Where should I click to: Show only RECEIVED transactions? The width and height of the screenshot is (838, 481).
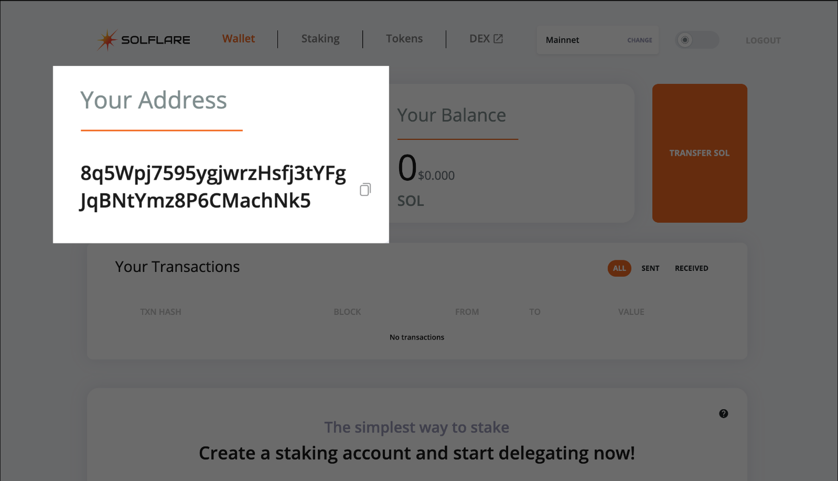[691, 268]
